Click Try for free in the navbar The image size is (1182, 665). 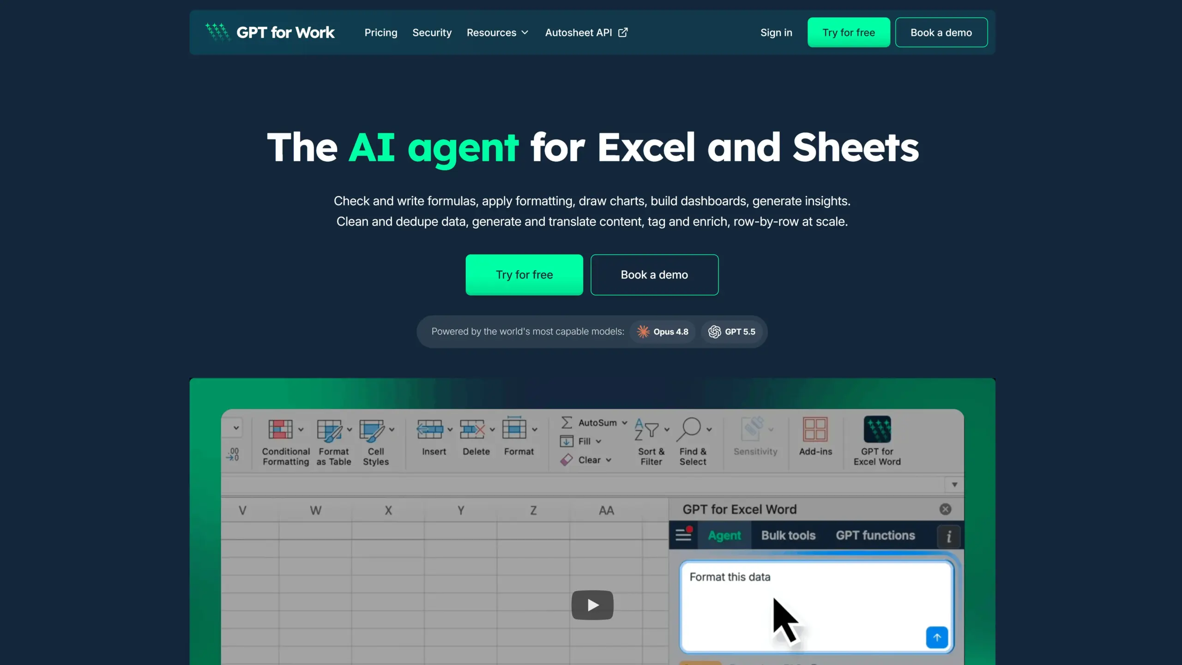click(x=848, y=32)
